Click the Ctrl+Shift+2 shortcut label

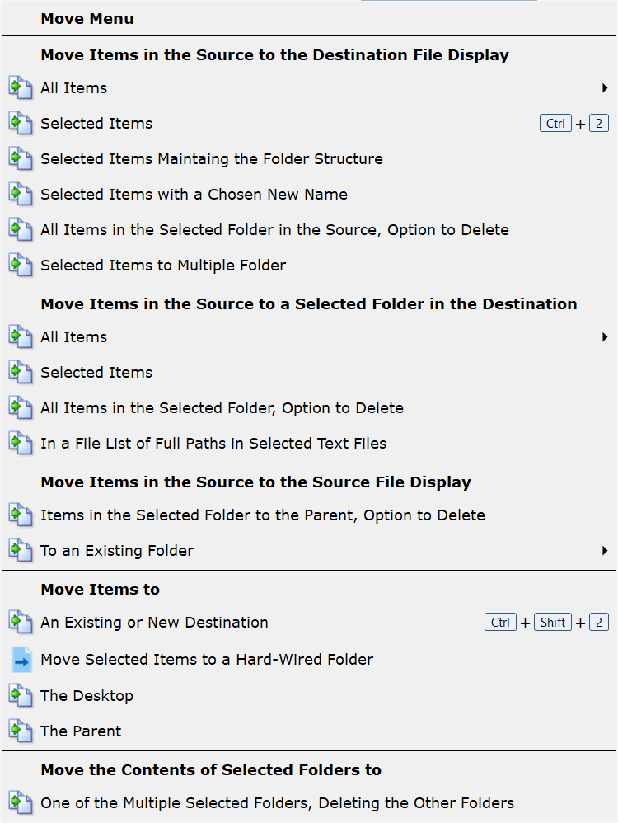[546, 622]
